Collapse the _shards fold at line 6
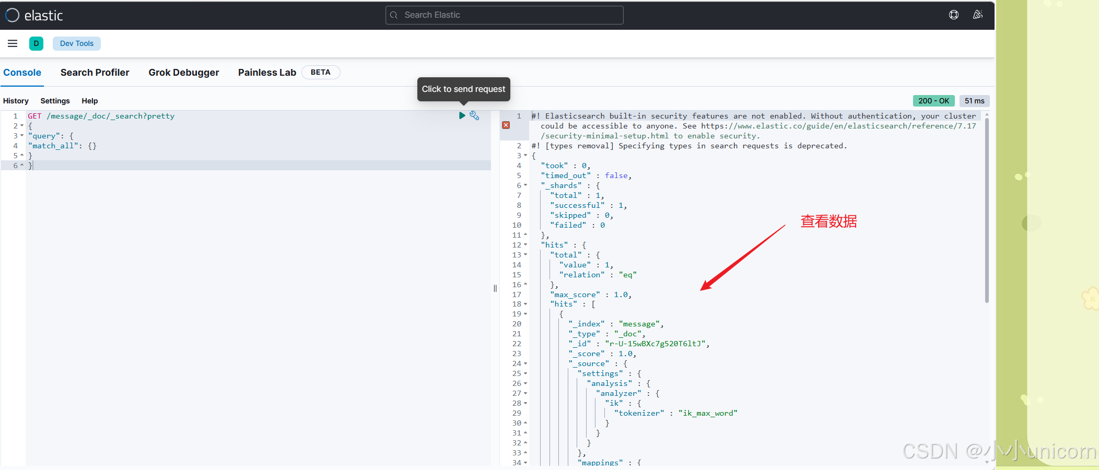 pyautogui.click(x=525, y=185)
